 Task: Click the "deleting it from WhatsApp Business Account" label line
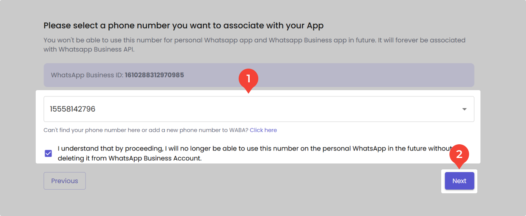pos(130,159)
